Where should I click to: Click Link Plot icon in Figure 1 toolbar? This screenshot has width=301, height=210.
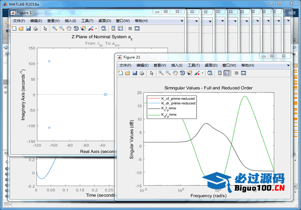[x=104, y=29]
